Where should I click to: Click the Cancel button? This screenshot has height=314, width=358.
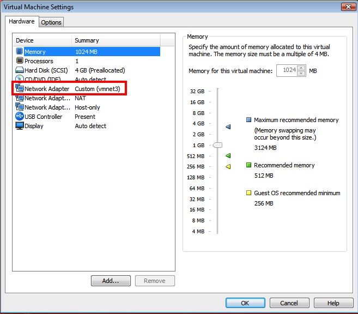289,303
